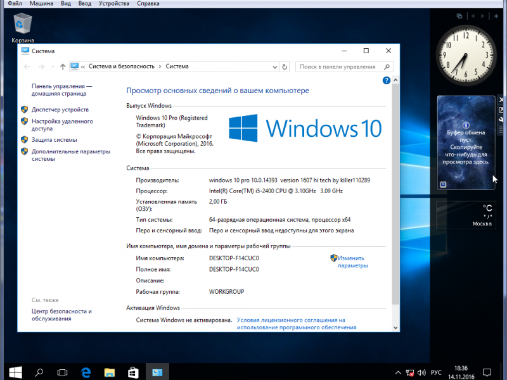Expand the breadcrumb overflow chevron «

pos(83,66)
